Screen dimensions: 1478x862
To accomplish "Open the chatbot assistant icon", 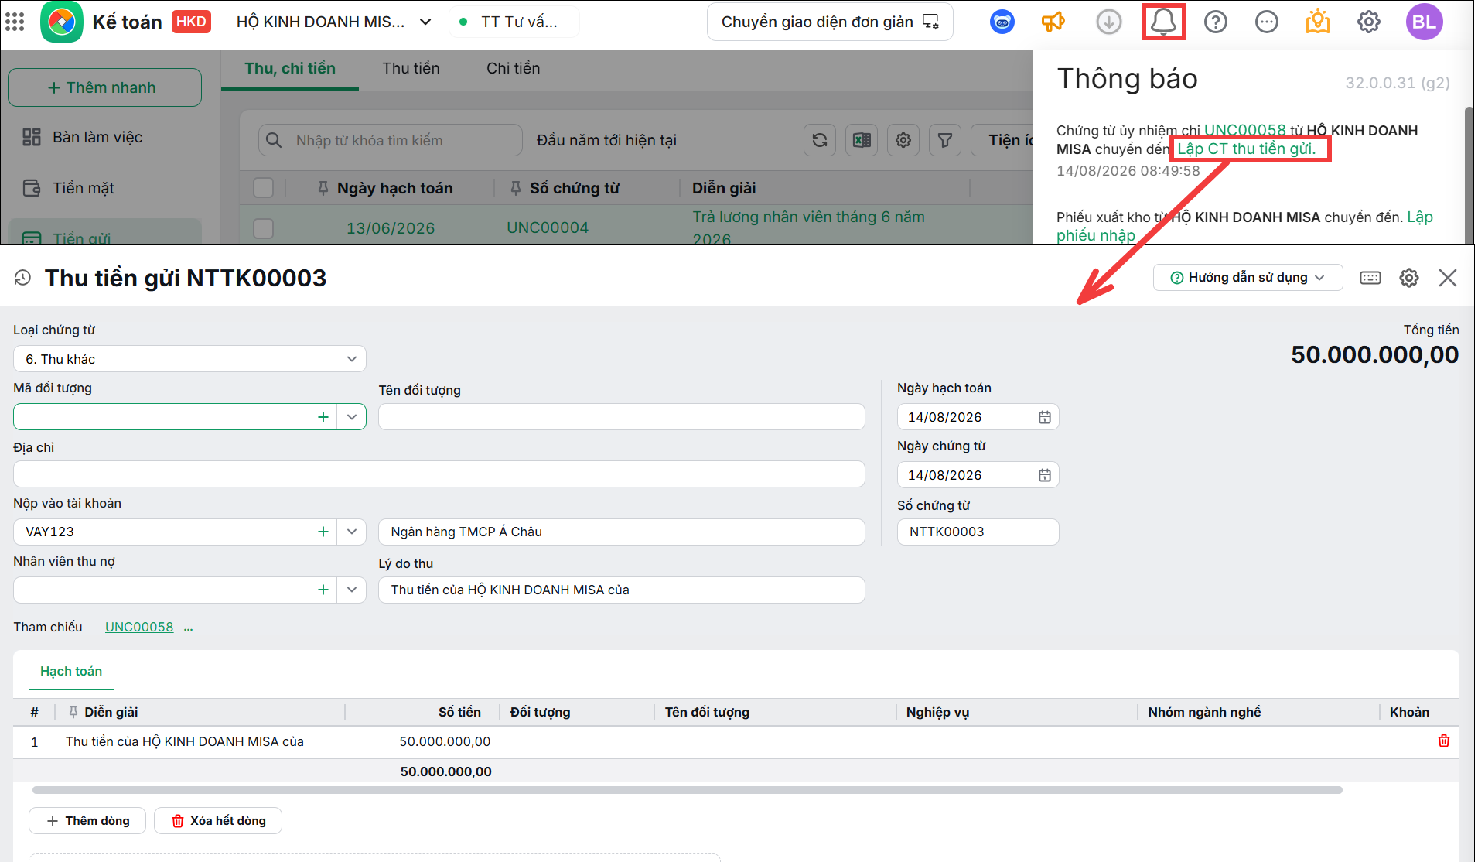I will coord(1002,22).
